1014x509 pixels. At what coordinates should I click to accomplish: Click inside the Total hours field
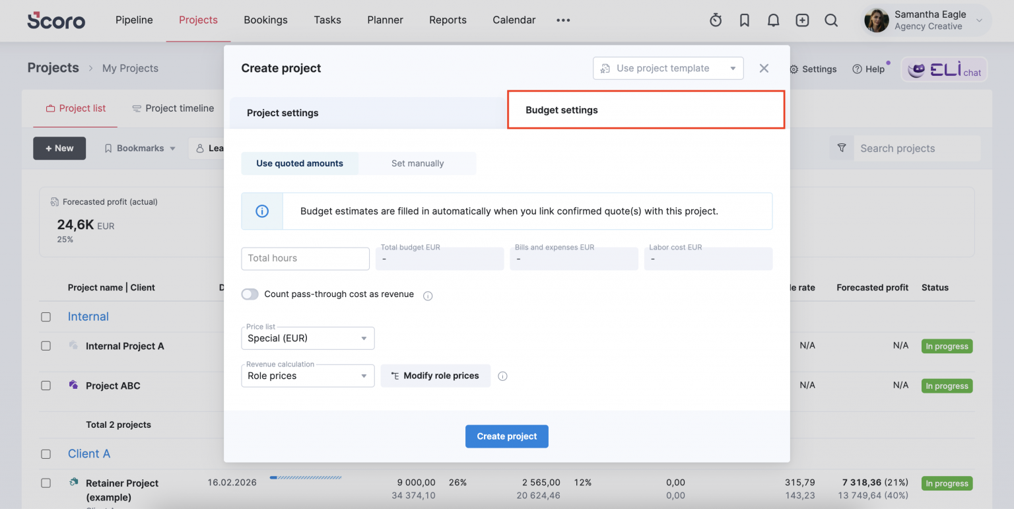coord(305,258)
